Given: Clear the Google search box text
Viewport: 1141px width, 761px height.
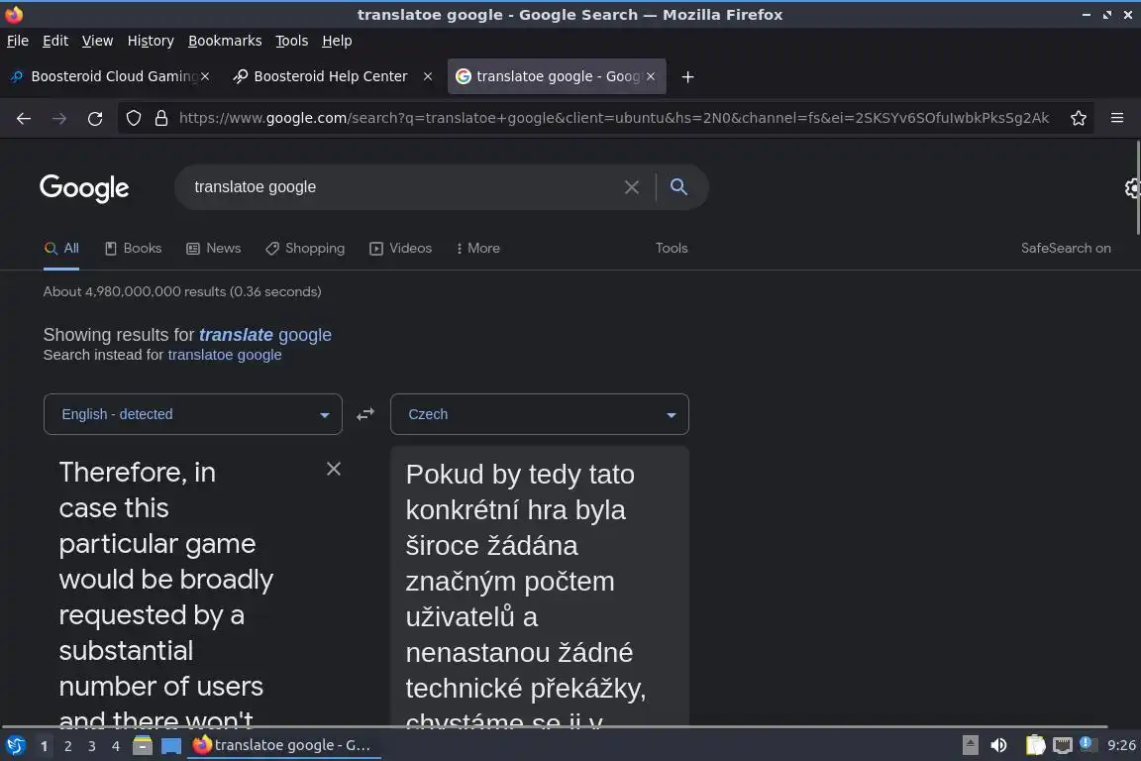Looking at the screenshot, I should point(632,187).
